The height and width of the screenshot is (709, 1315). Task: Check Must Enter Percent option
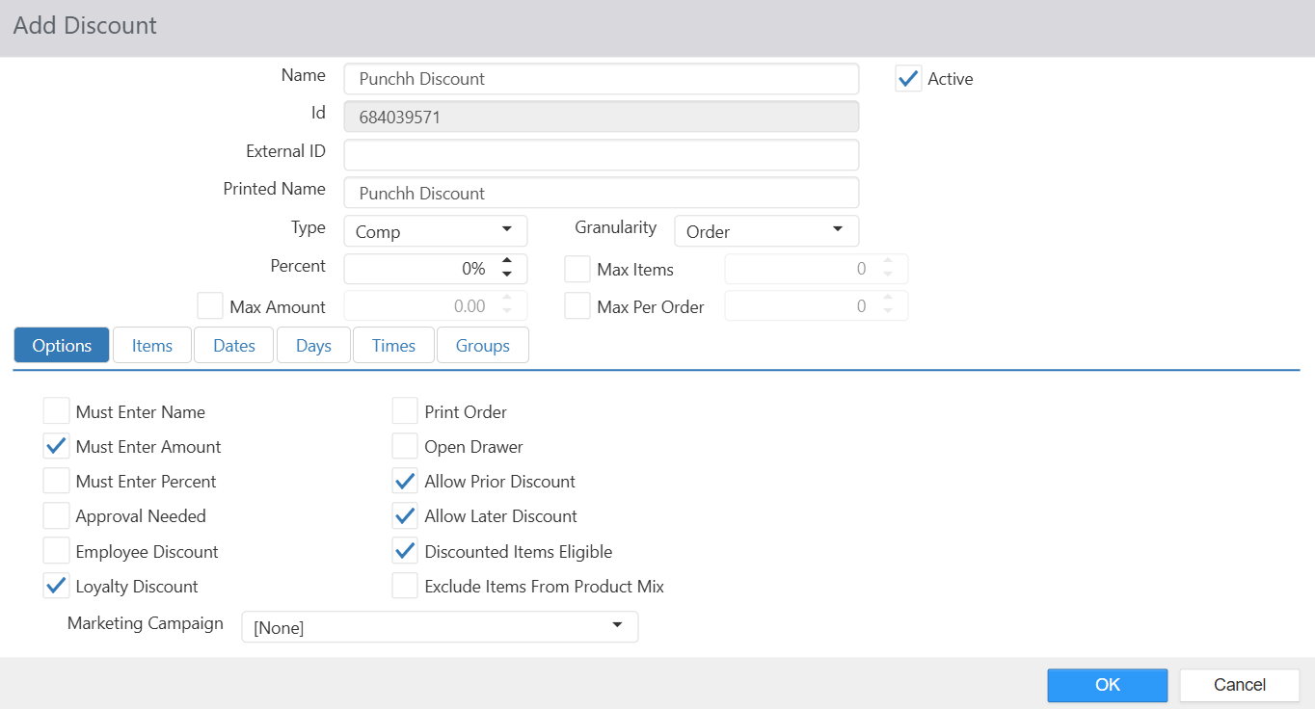click(57, 481)
